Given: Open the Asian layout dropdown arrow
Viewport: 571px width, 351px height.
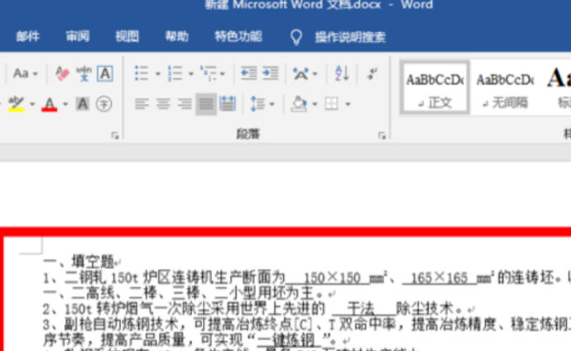Looking at the screenshot, I should pos(315,74).
